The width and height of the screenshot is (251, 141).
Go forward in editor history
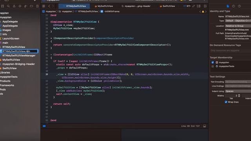pyautogui.click(x=53, y=6)
